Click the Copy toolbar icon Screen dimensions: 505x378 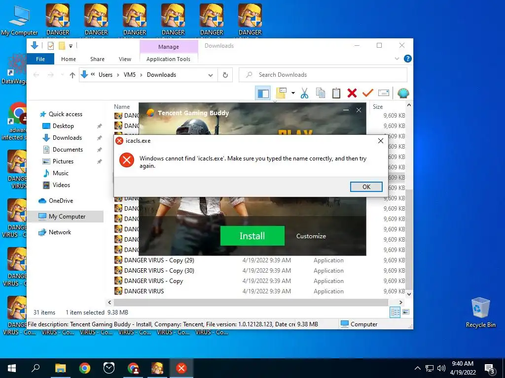[320, 93]
